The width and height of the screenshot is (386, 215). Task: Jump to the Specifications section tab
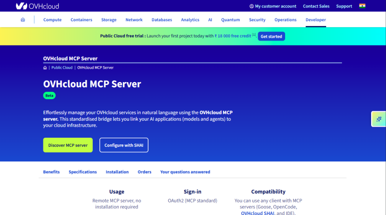[83, 172]
